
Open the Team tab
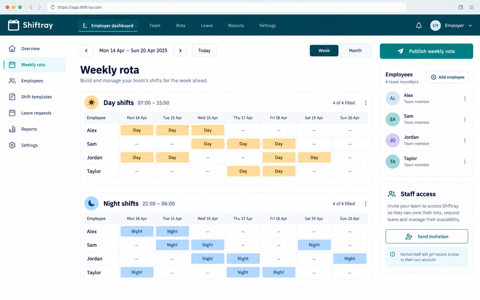point(155,26)
